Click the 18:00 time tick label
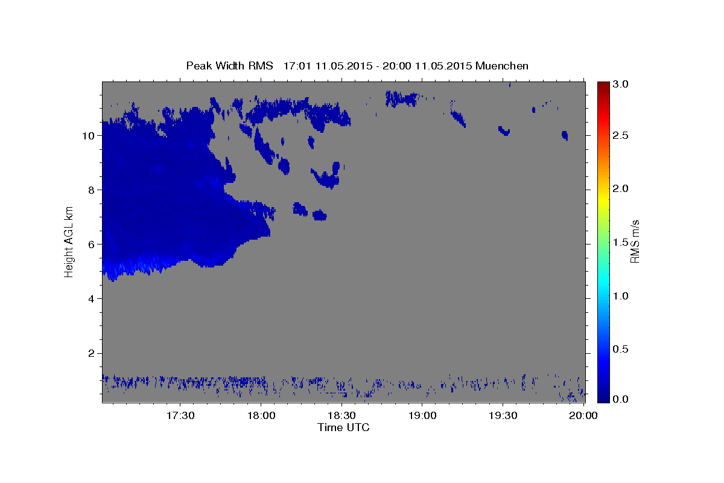 click(261, 415)
